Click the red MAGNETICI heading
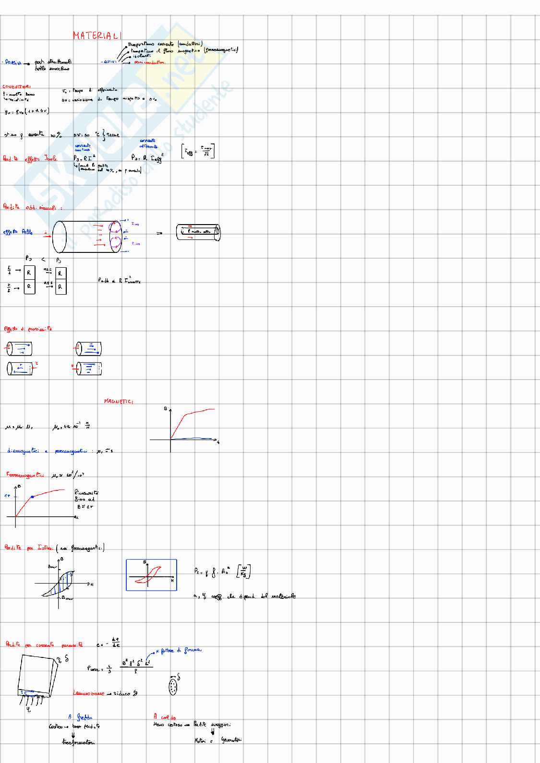Image resolution: width=540 pixels, height=763 pixels. click(x=119, y=401)
